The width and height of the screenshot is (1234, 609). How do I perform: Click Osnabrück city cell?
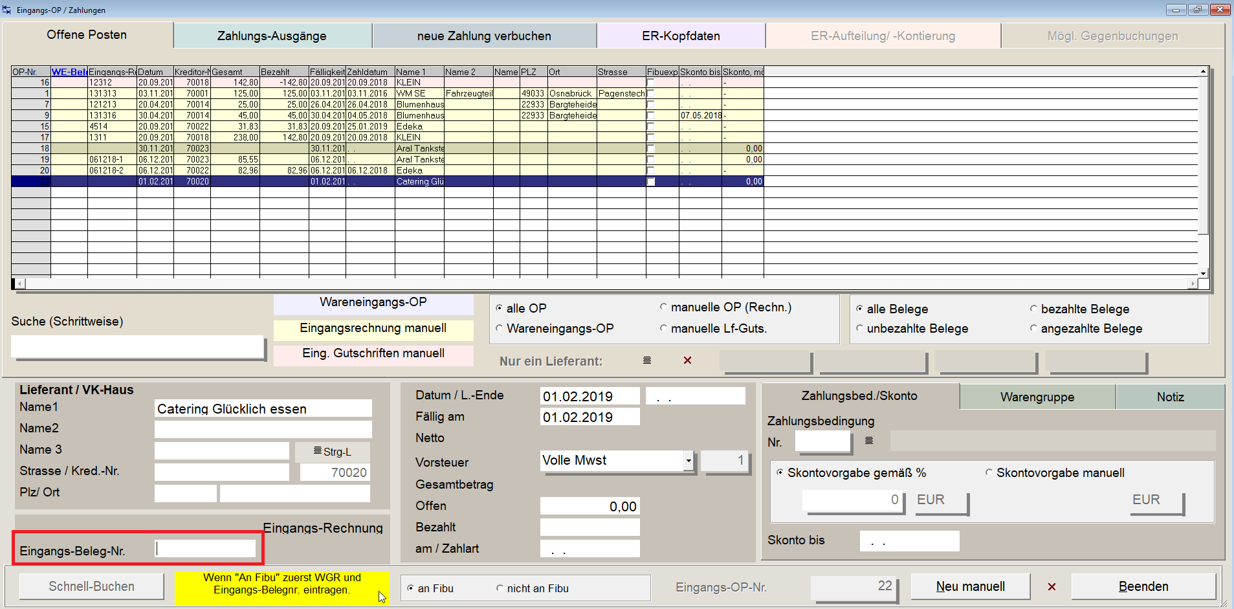[x=572, y=93]
